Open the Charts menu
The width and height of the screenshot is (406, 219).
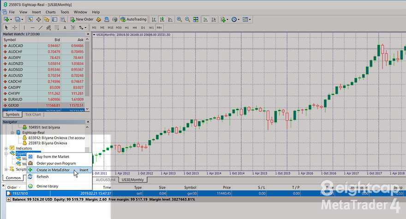[50, 12]
